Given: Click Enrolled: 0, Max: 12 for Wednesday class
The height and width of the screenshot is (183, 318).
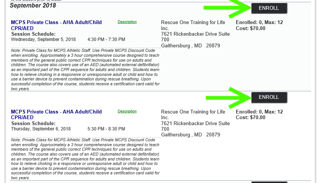Looking at the screenshot, I should coord(259,22).
